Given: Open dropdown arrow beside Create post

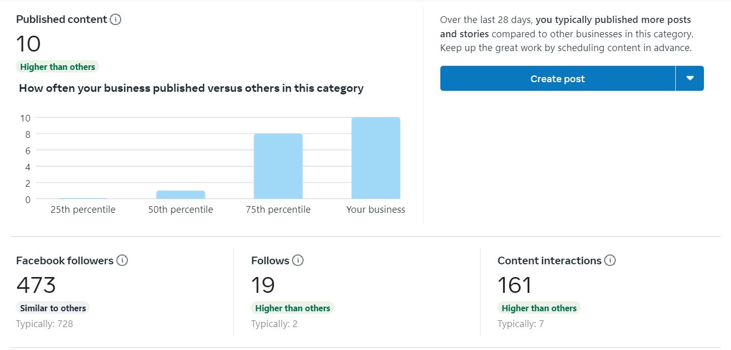Looking at the screenshot, I should (690, 79).
